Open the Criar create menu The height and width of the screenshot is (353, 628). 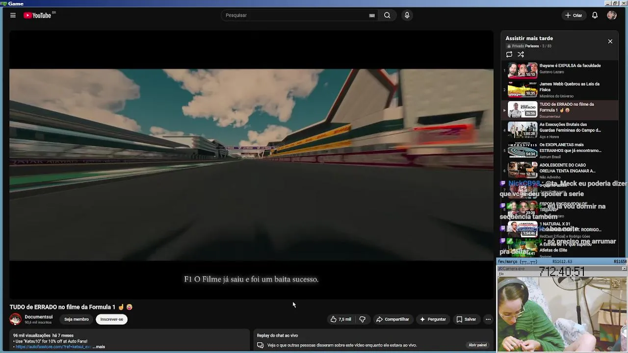pyautogui.click(x=574, y=15)
